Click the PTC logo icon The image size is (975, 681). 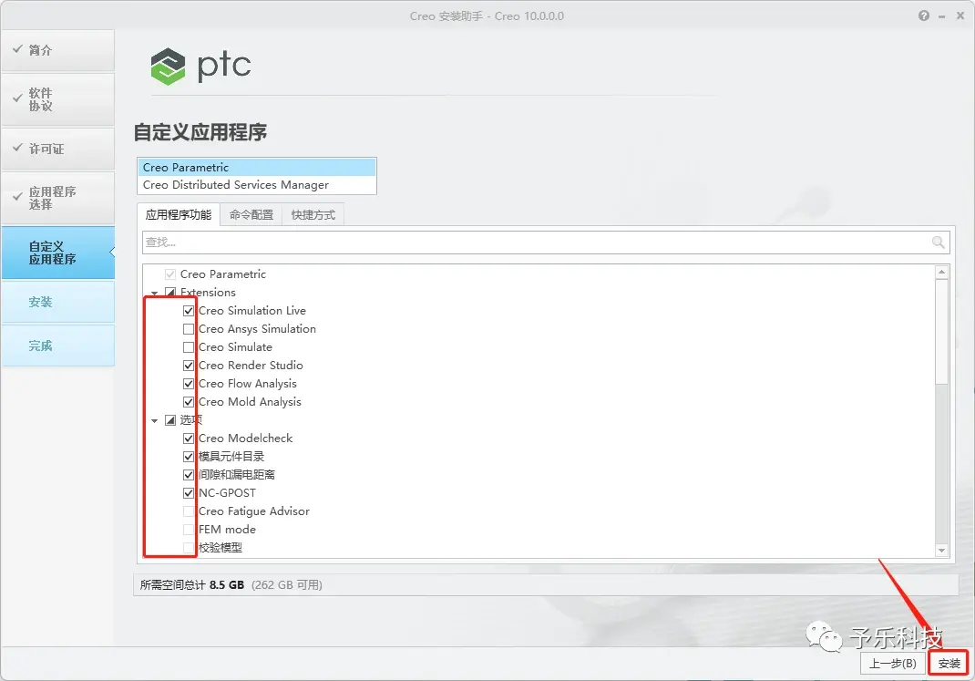tap(168, 67)
